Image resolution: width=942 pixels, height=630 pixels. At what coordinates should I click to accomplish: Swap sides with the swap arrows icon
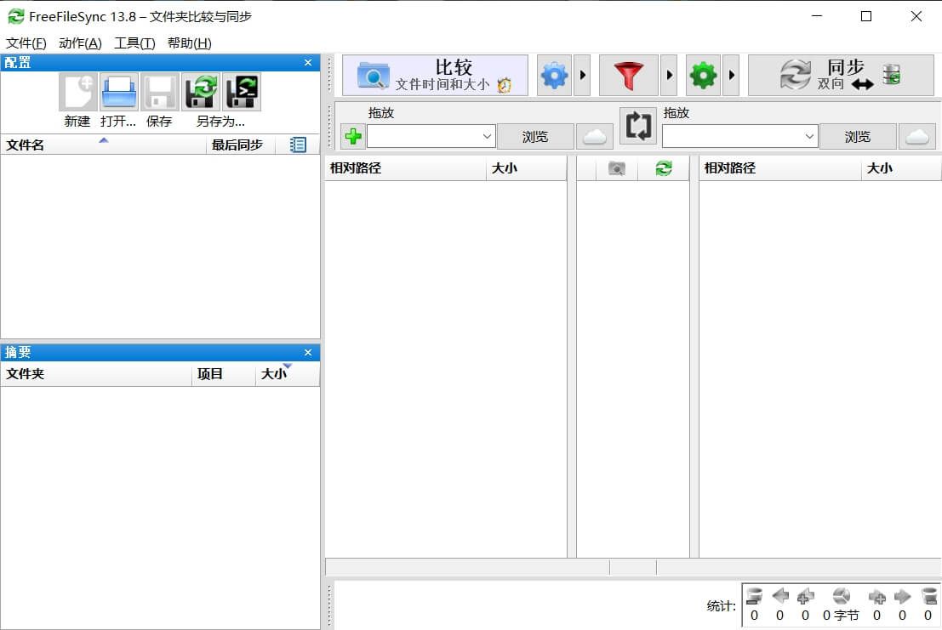[x=638, y=126]
